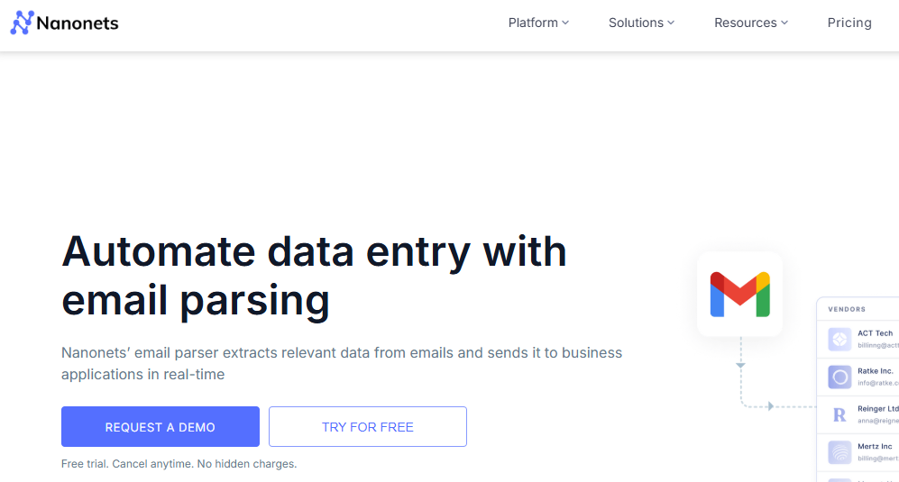Open the Platform navigation menu

(x=533, y=23)
